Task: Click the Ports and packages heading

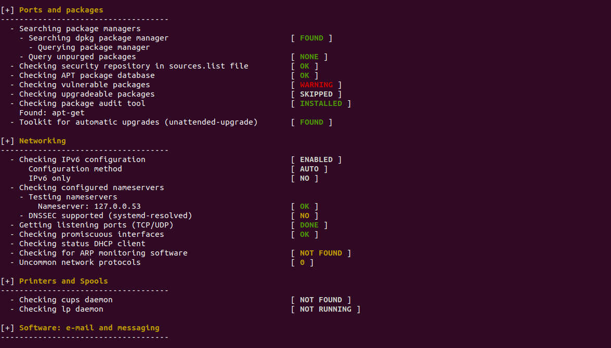Action: pyautogui.click(x=61, y=10)
